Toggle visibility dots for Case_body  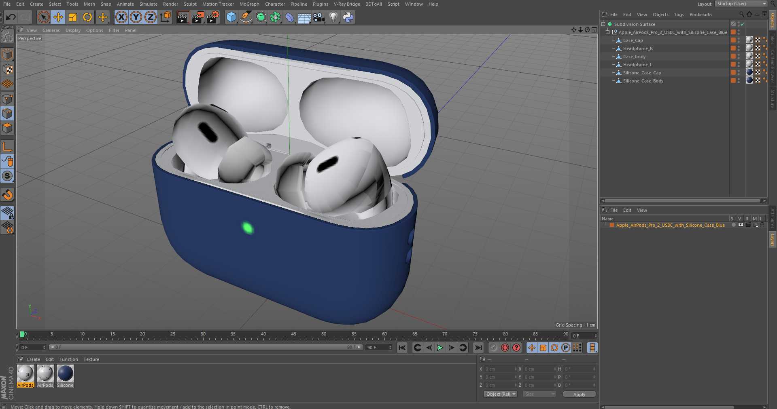tap(739, 57)
